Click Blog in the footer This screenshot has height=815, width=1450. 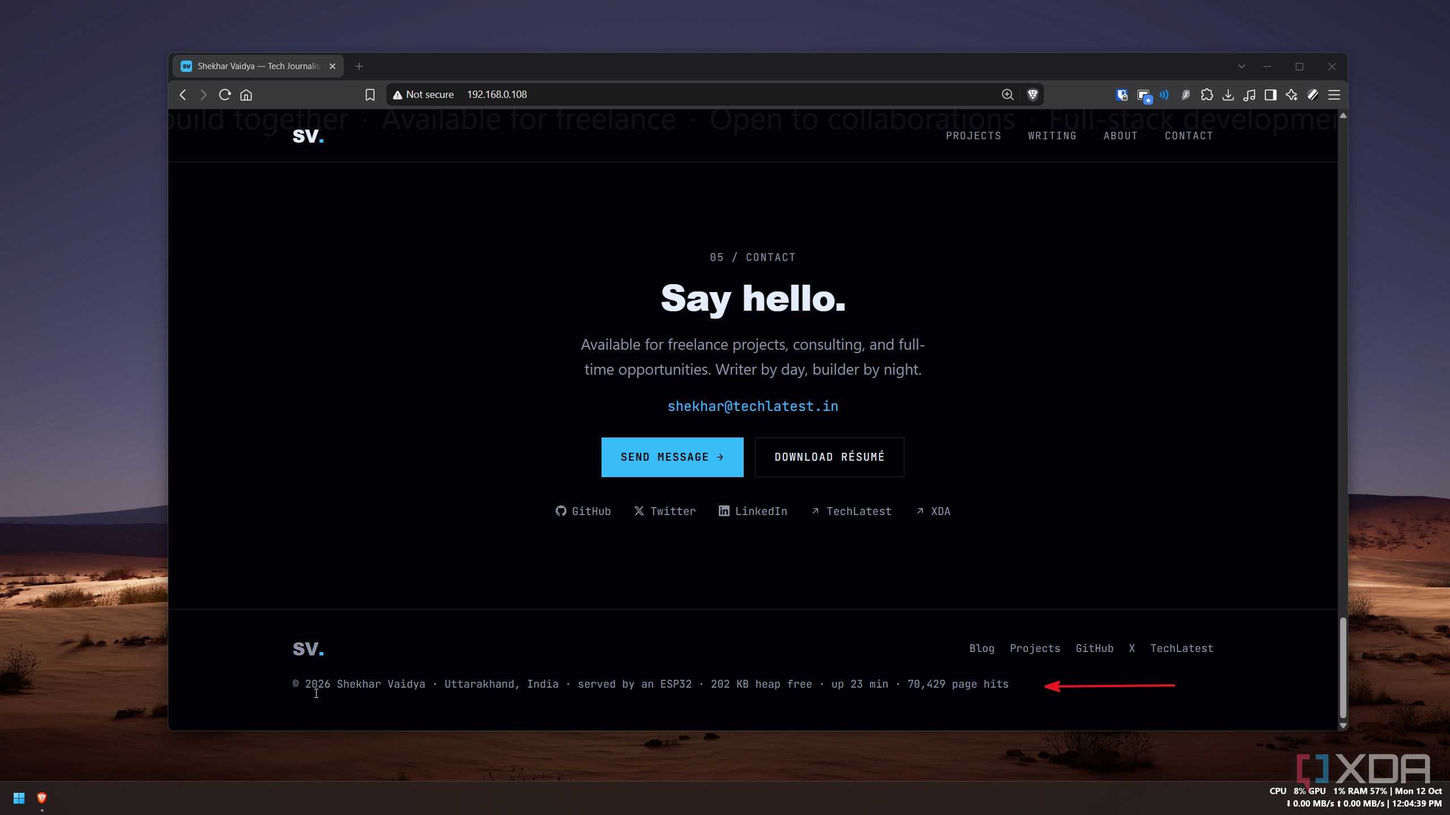pos(982,649)
